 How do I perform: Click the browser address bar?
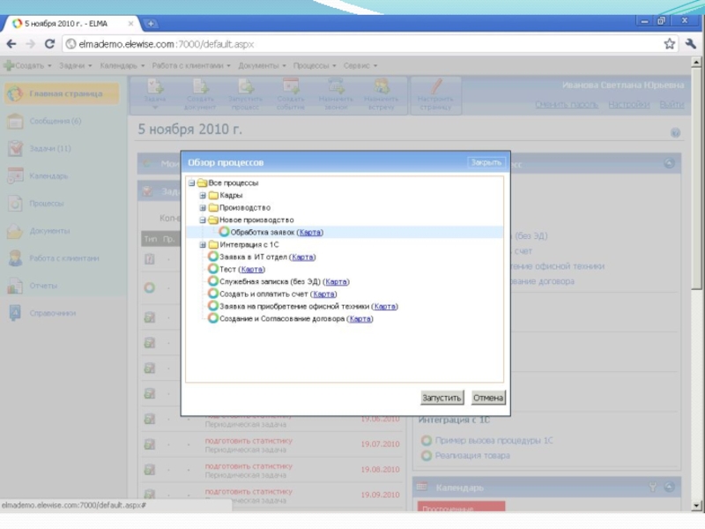(x=352, y=43)
